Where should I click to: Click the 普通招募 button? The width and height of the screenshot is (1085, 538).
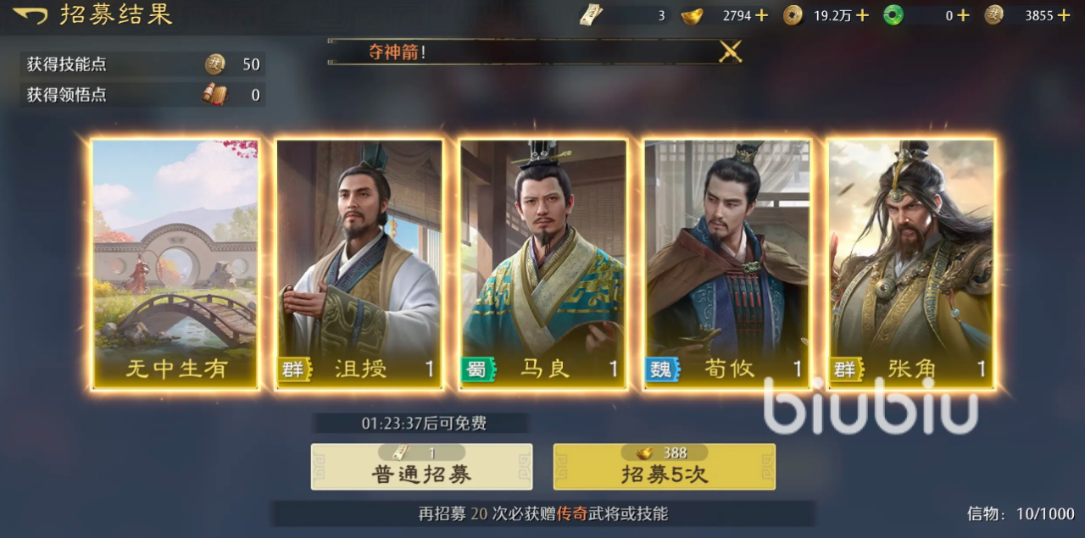pos(421,467)
